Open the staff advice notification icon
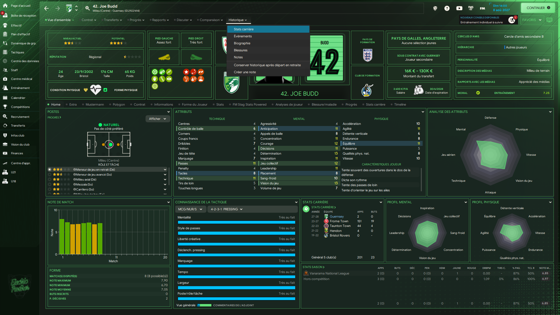The image size is (560, 315). [512, 20]
